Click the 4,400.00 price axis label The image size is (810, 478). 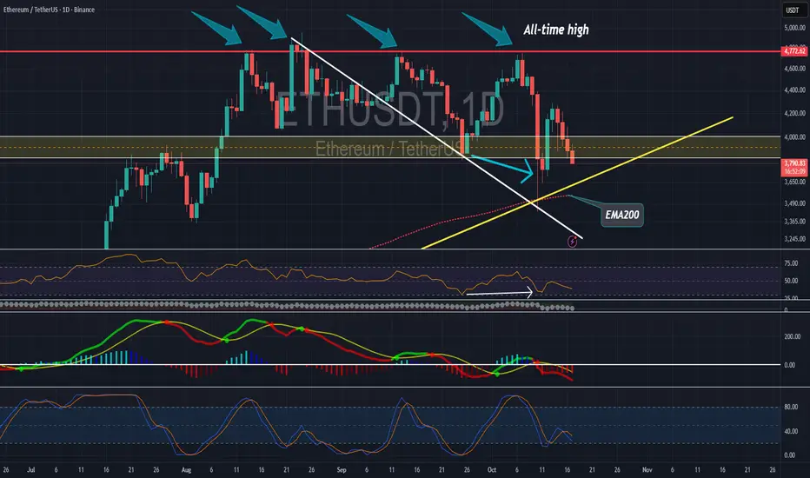[x=794, y=90]
